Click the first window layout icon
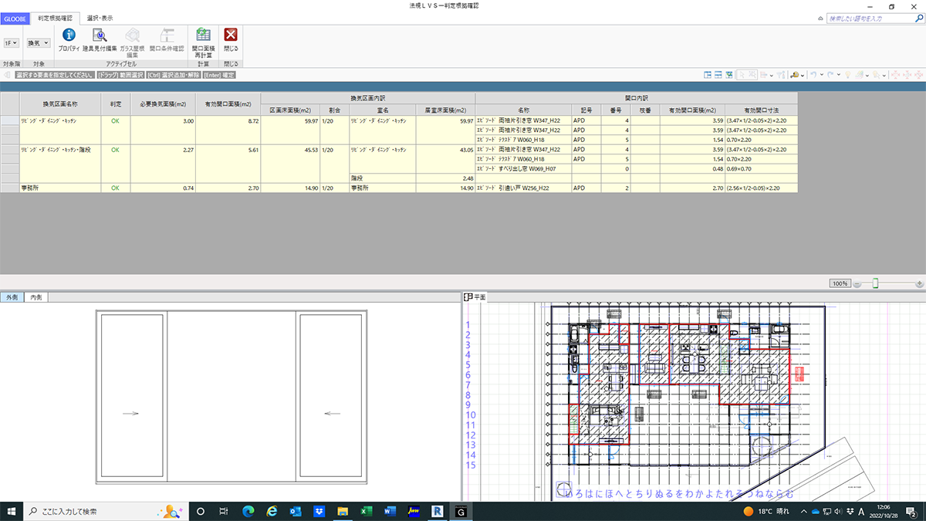Image resolution: width=926 pixels, height=521 pixels. pos(708,75)
